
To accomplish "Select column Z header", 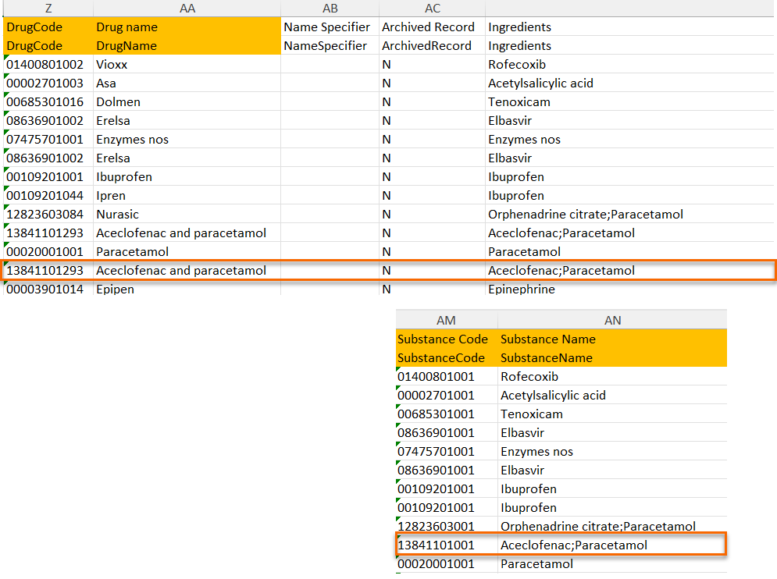I will pyautogui.click(x=48, y=8).
